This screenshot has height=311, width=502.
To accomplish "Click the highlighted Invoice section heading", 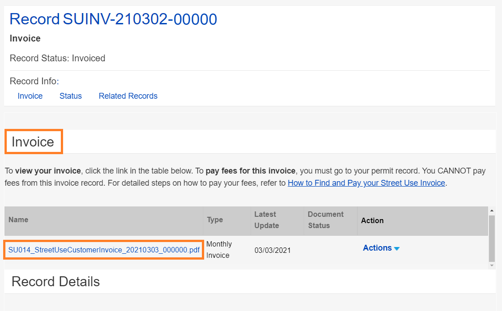I will (x=33, y=142).
